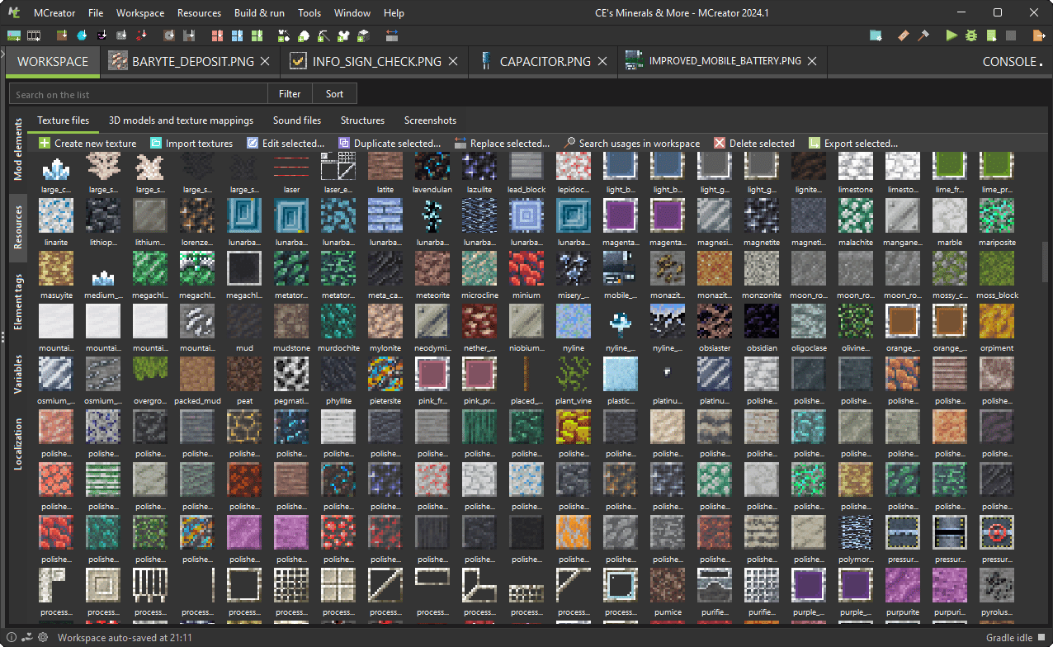The height and width of the screenshot is (647, 1053).
Task: Close the BARYTE_DEPOSIT.PNG tab
Action: [265, 62]
